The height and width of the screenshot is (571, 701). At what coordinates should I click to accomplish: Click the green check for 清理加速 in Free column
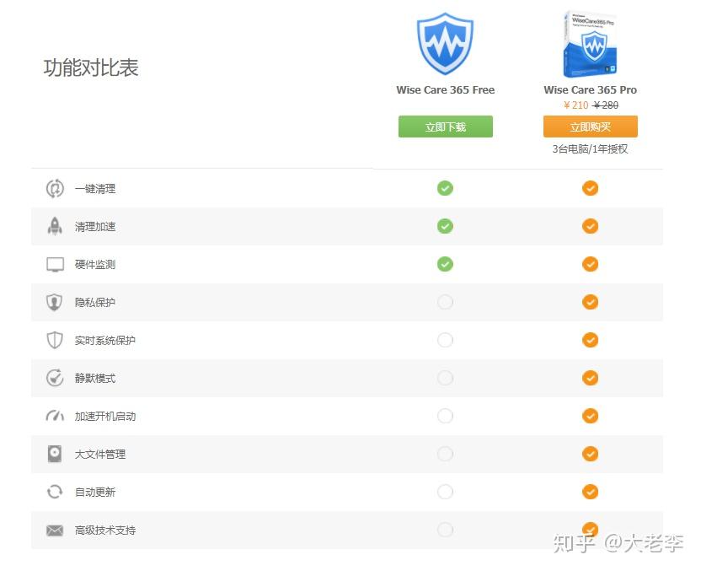click(x=445, y=226)
